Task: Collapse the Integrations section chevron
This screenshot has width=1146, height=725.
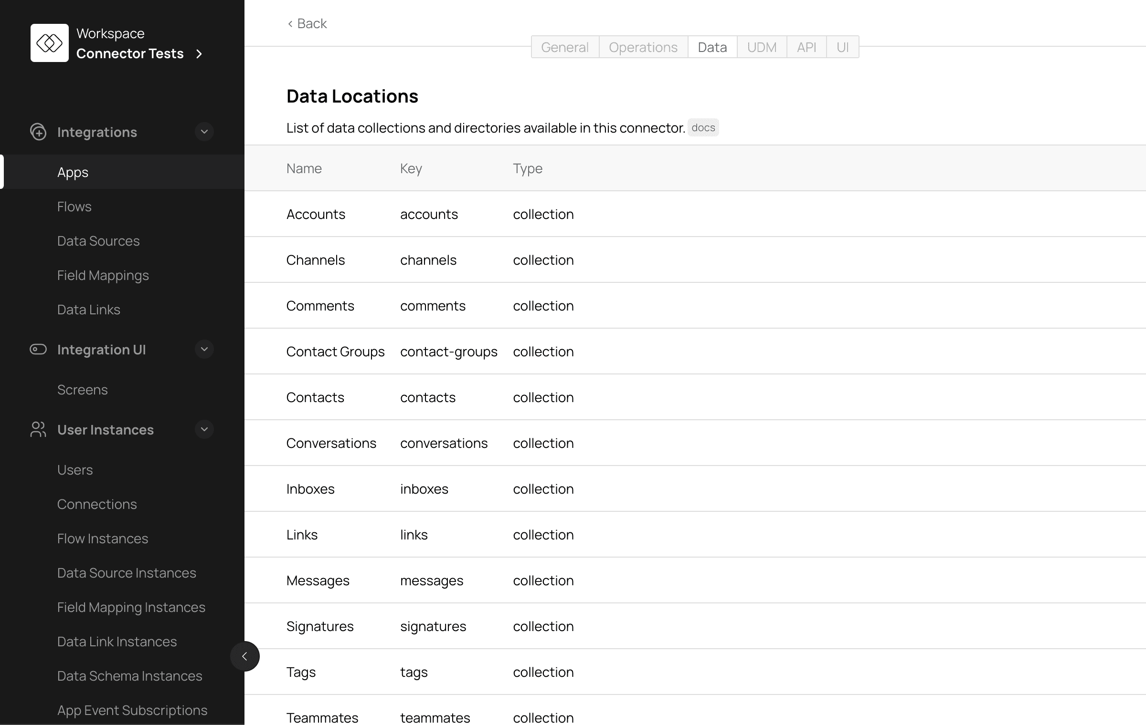Action: coord(204,132)
